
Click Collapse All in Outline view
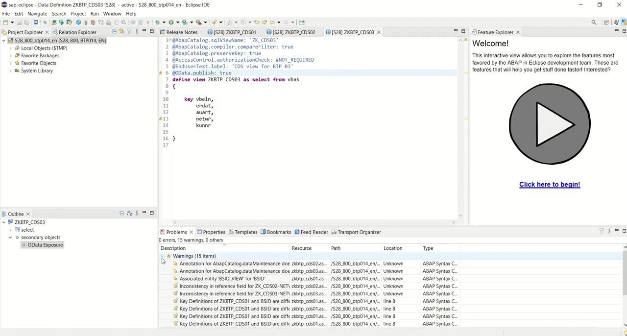(121, 213)
